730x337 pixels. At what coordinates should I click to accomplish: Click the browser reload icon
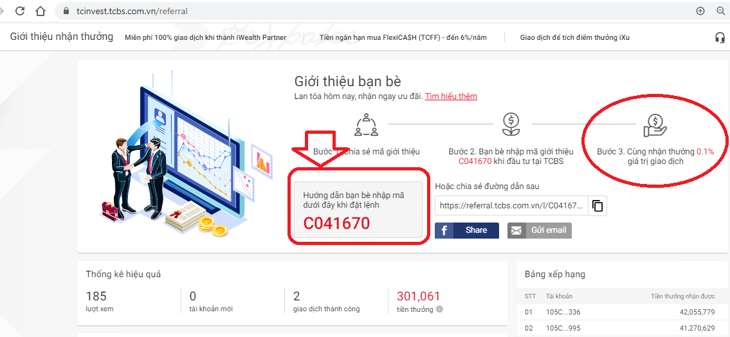click(20, 11)
